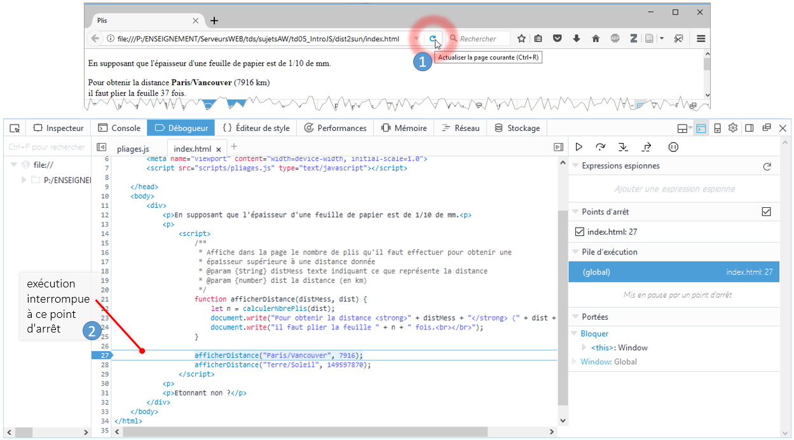Toggle responsive design mode icon
794x440 pixels.
click(717, 128)
